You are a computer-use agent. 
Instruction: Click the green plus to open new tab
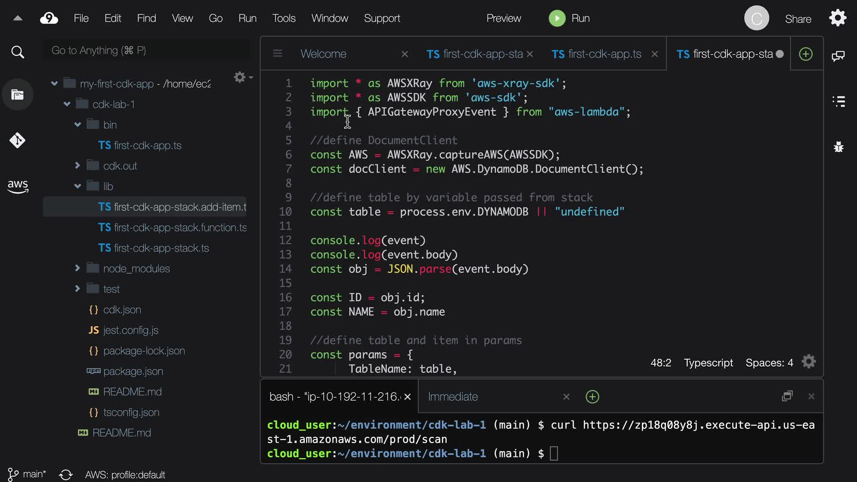(806, 54)
